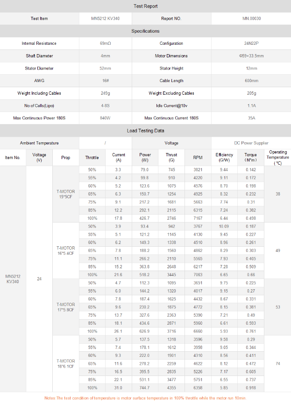Select the 'T-MOTOR 17*5.8CF' prop cell
The width and height of the screenshot is (291, 404).
pyautogui.click(x=66, y=307)
